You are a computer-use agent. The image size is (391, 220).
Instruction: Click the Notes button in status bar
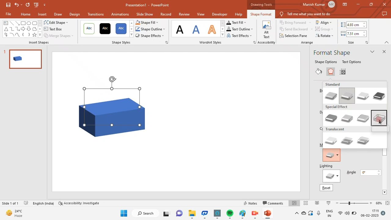click(x=250, y=203)
